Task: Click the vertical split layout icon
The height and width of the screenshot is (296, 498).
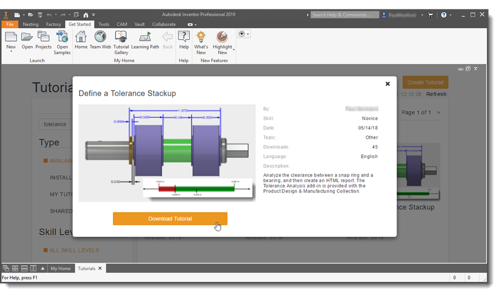Action: [x=33, y=268]
